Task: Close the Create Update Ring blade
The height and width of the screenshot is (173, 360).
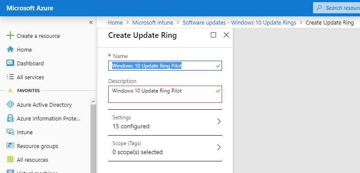Action: point(226,35)
